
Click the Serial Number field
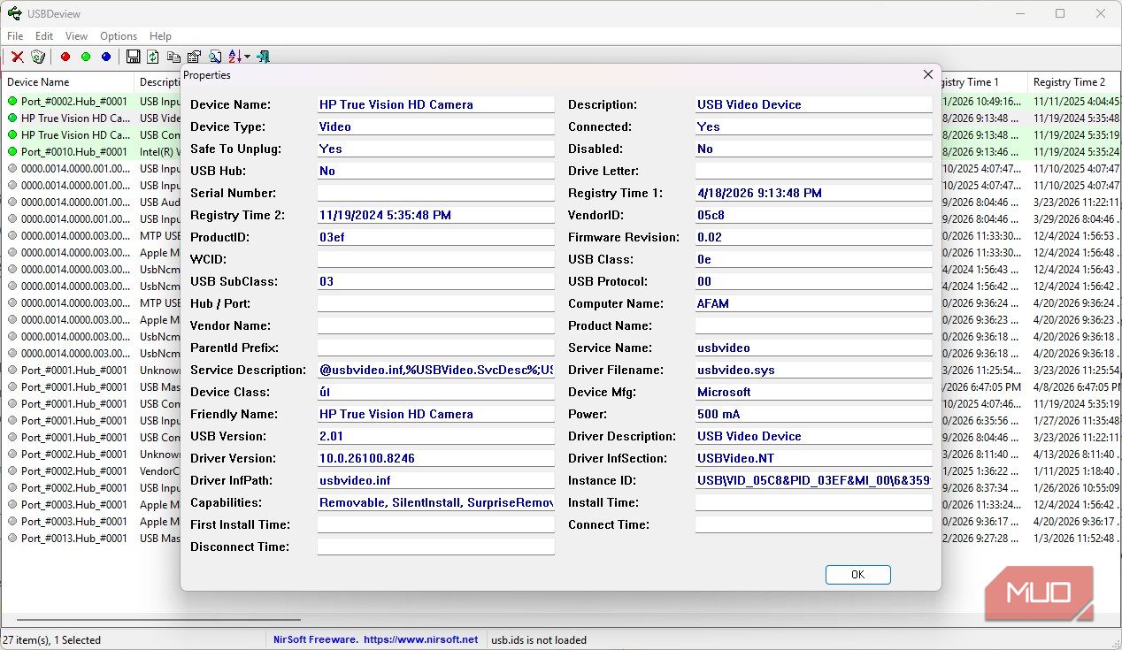point(436,193)
